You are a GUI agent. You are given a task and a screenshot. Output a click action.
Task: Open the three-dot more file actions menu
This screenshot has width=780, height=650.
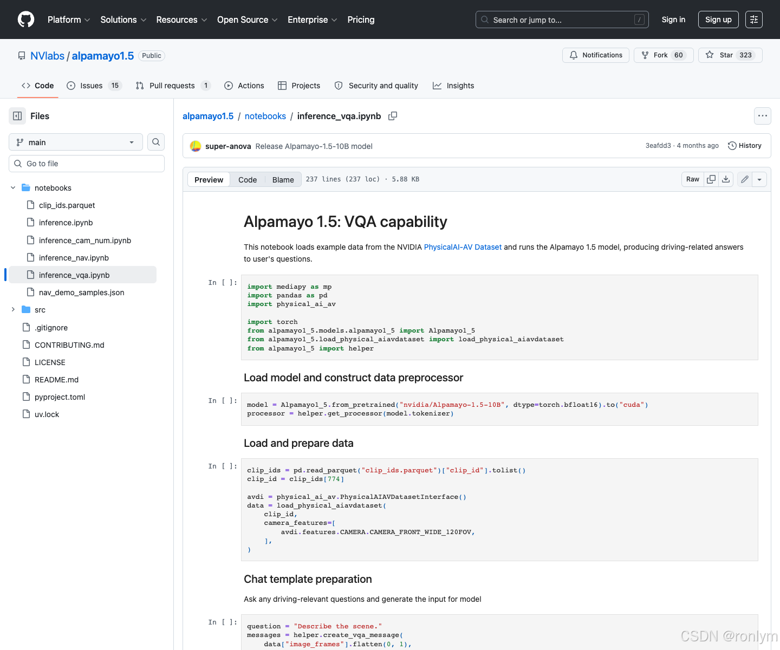[x=763, y=116]
